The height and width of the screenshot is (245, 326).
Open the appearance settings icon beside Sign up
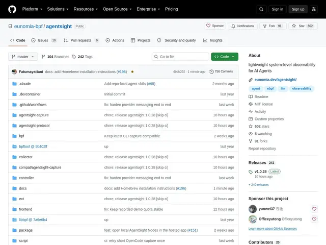click(x=314, y=9)
